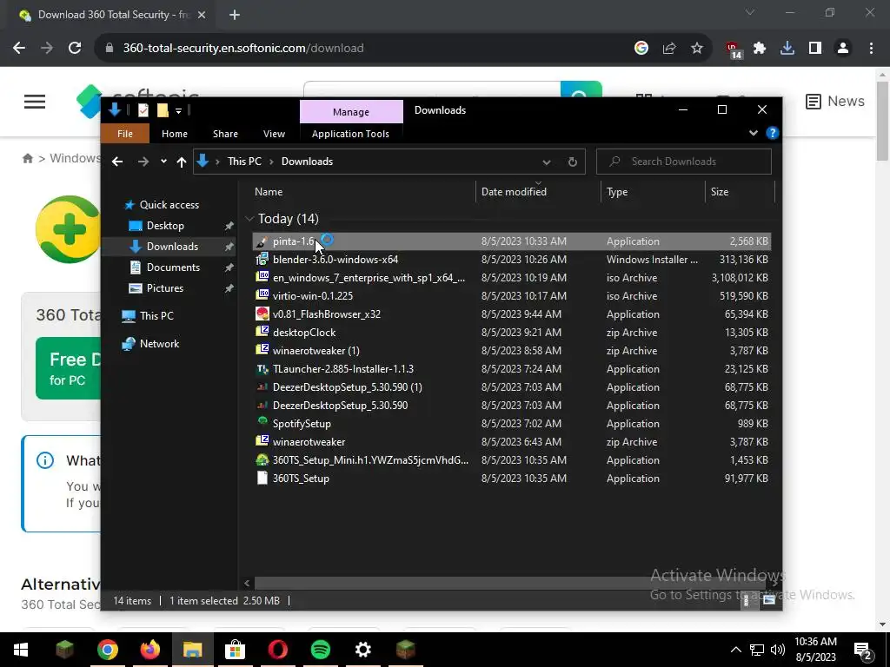Screen dimensions: 890x667
Task: Select the en_windows_7_enterprise iso file icon
Action: click(262, 278)
